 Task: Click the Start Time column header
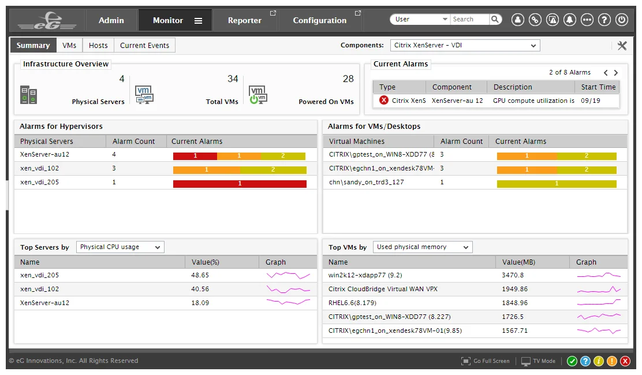coord(598,87)
